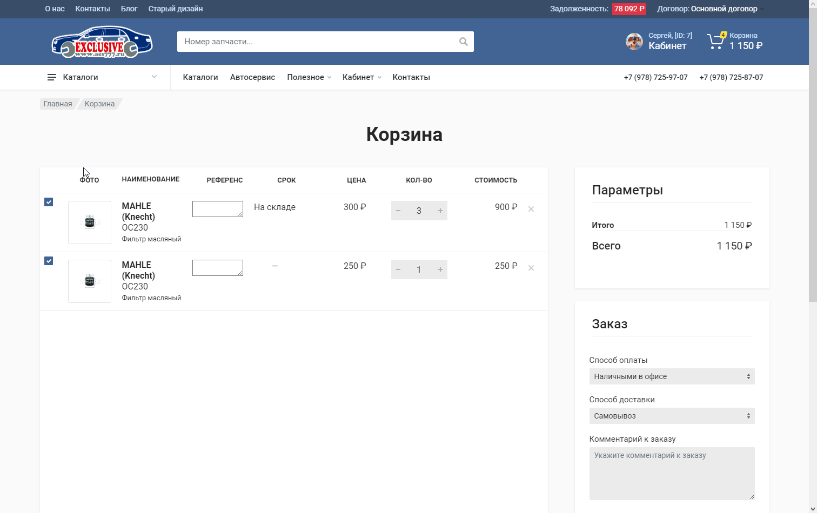Open the Блог top link
The image size is (817, 513).
click(129, 9)
